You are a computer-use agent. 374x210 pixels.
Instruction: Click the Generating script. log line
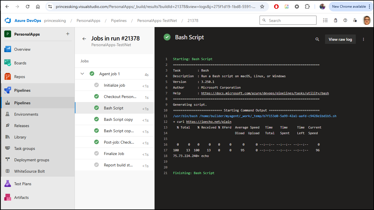click(190, 105)
